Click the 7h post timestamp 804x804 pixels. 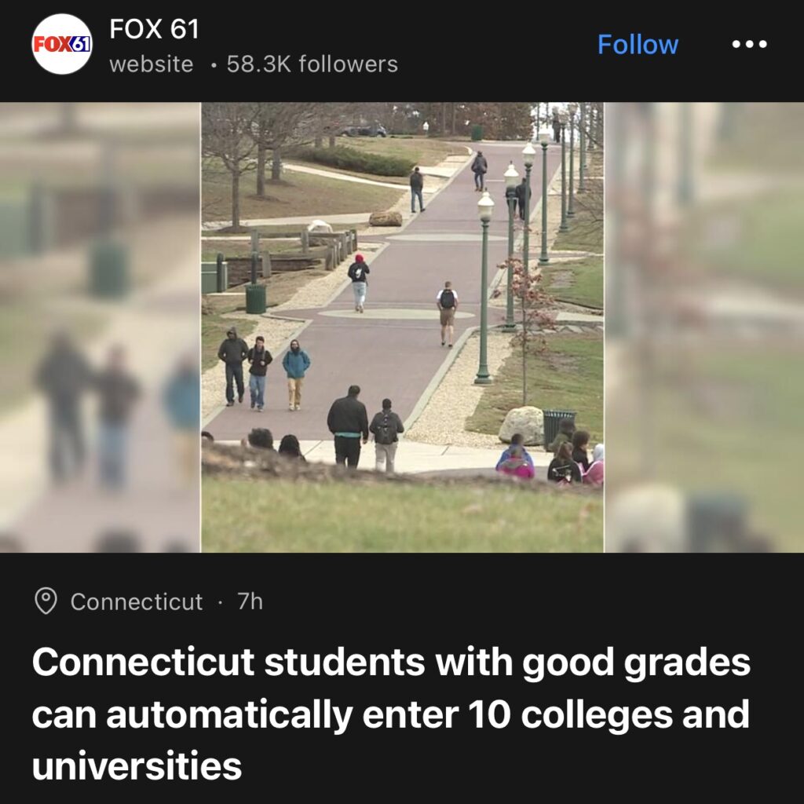click(x=250, y=601)
